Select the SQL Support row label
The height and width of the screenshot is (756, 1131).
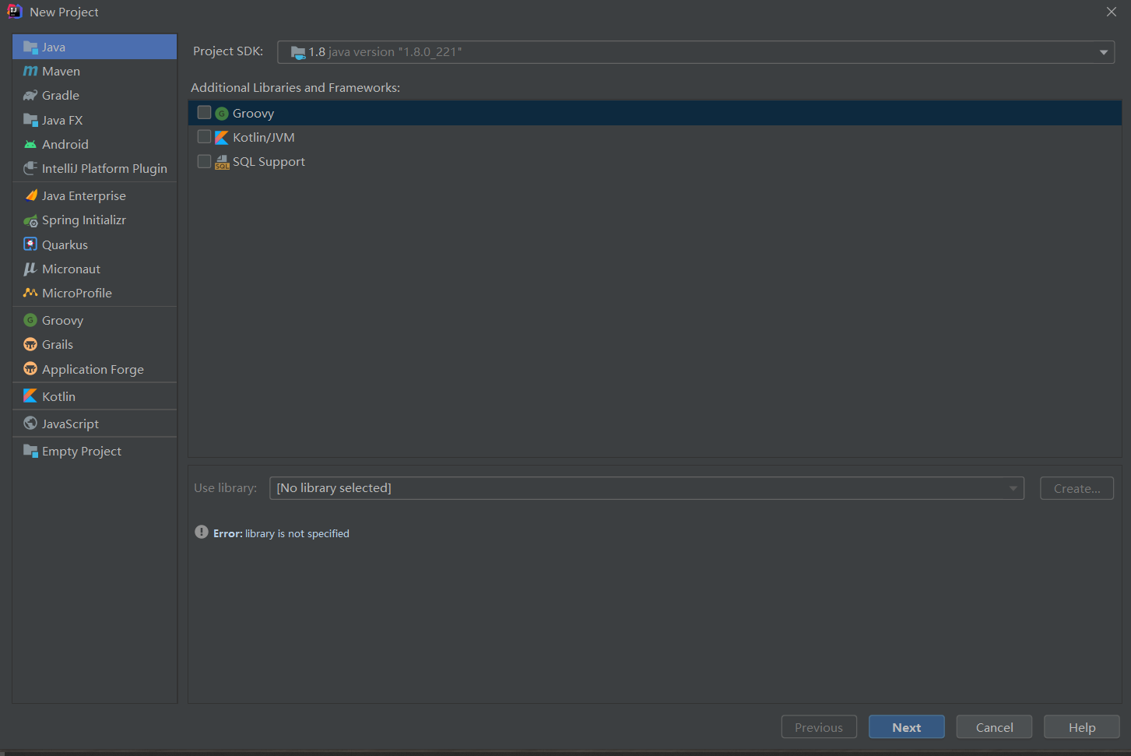pos(269,161)
